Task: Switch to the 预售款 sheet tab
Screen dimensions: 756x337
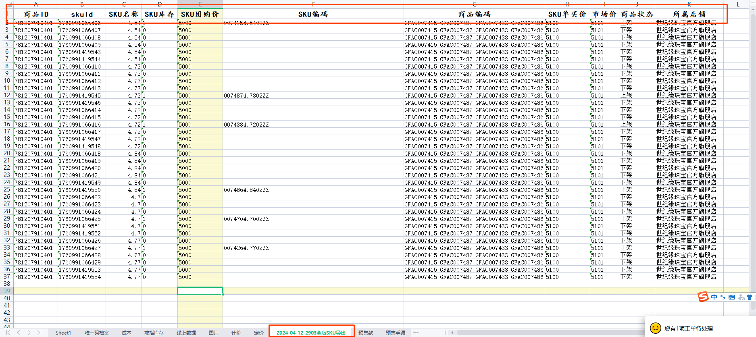Action: (x=366, y=333)
